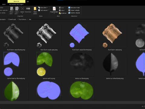
Task: Expand the Excluir dropdown arrow
Action: (x=22, y=13)
